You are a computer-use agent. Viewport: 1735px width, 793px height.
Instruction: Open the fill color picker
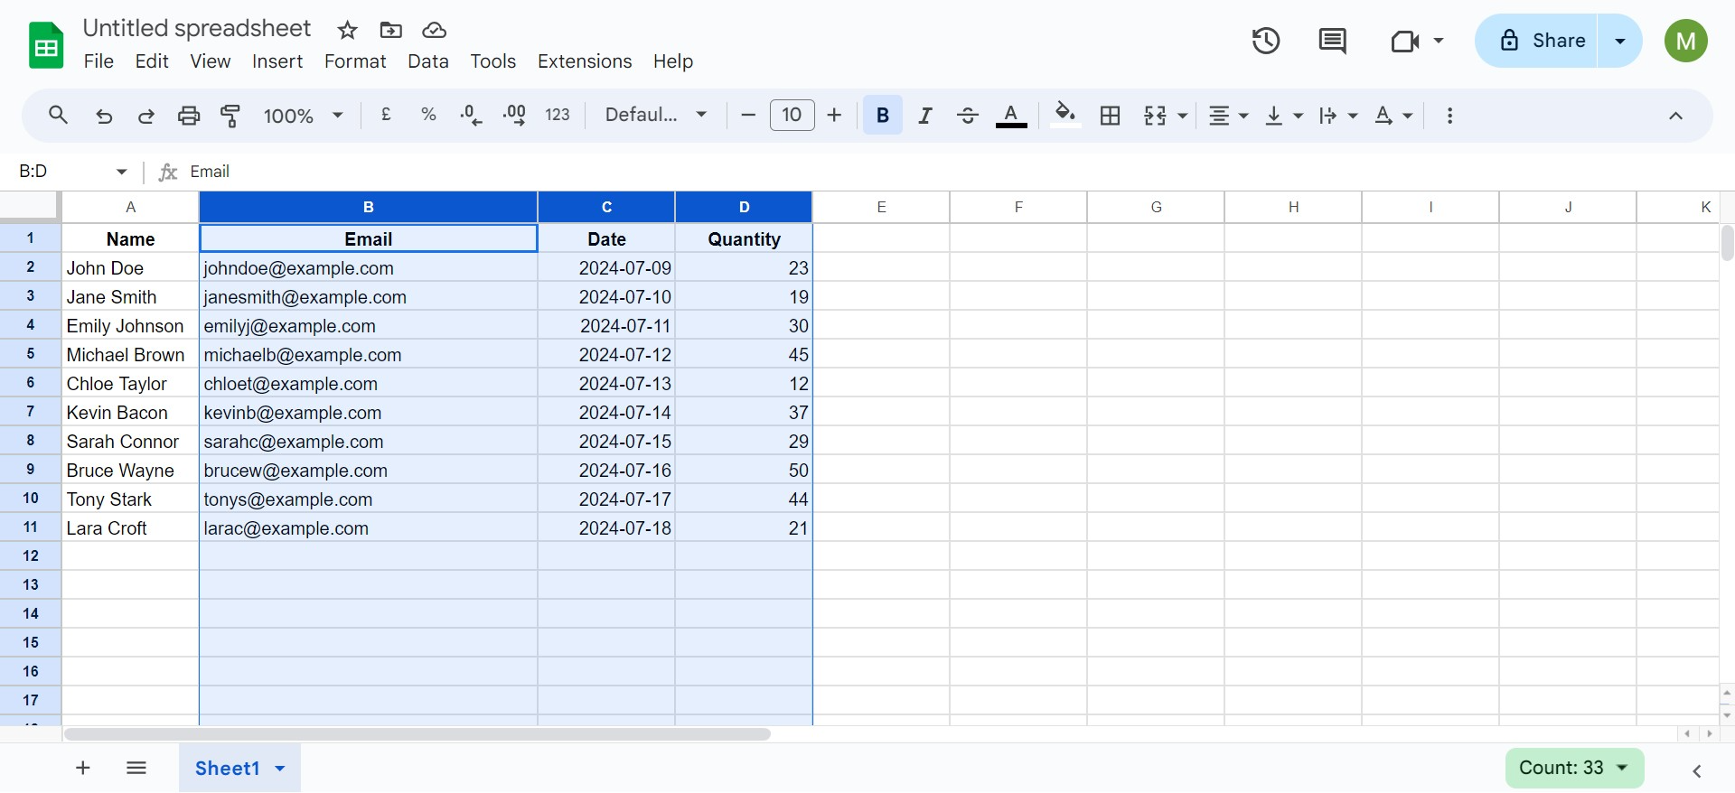(1065, 116)
